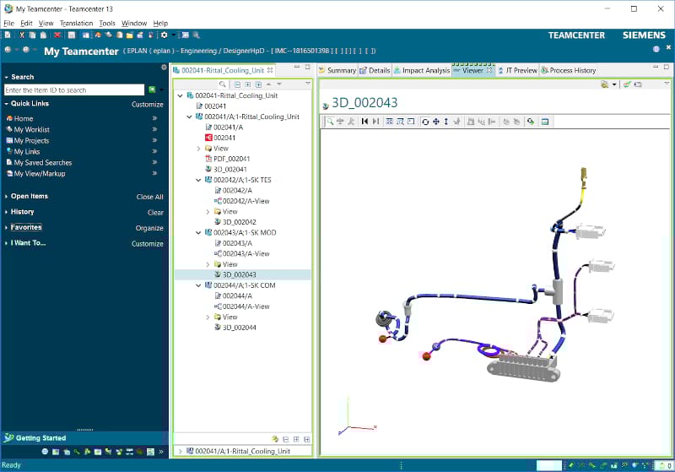Click the back navigation arrow beside My Teamcenter

click(x=9, y=51)
